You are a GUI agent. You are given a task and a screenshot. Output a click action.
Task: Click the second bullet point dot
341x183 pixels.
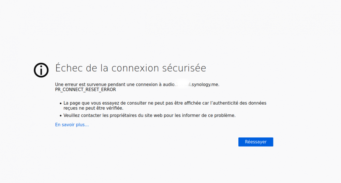click(x=60, y=116)
